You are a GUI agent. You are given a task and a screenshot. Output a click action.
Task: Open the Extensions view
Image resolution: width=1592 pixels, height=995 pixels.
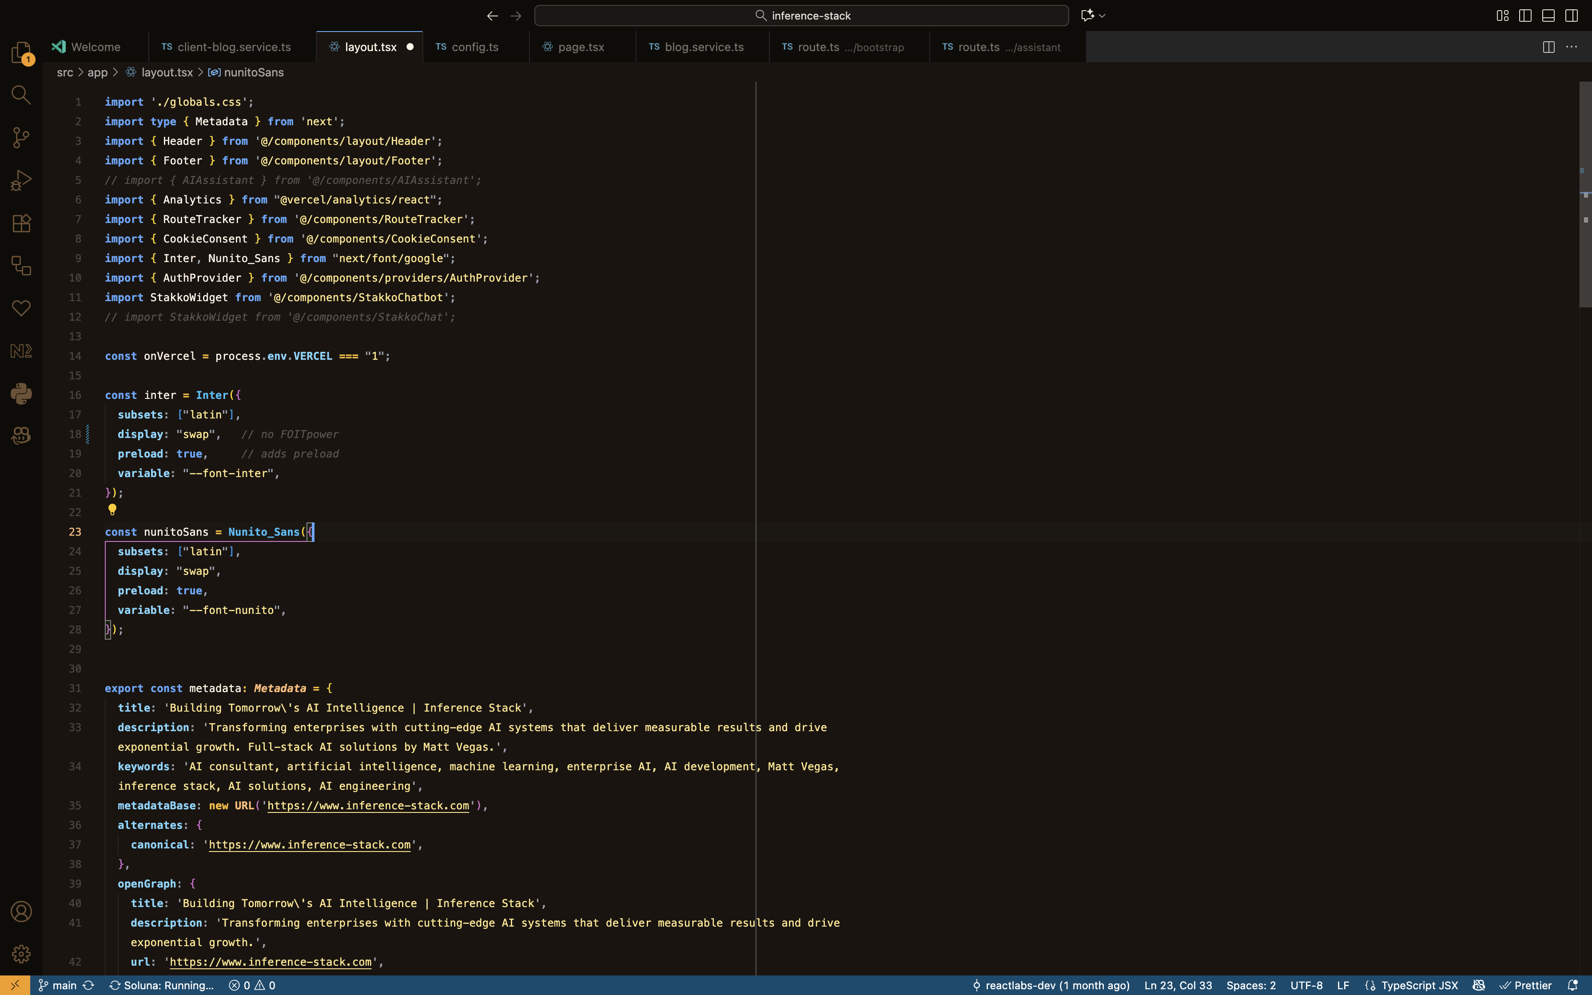21,223
